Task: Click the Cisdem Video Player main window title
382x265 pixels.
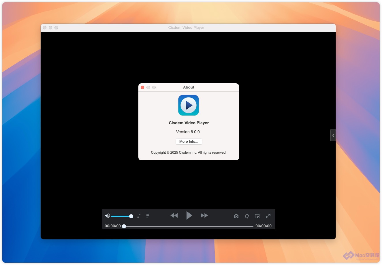Action: (186, 28)
